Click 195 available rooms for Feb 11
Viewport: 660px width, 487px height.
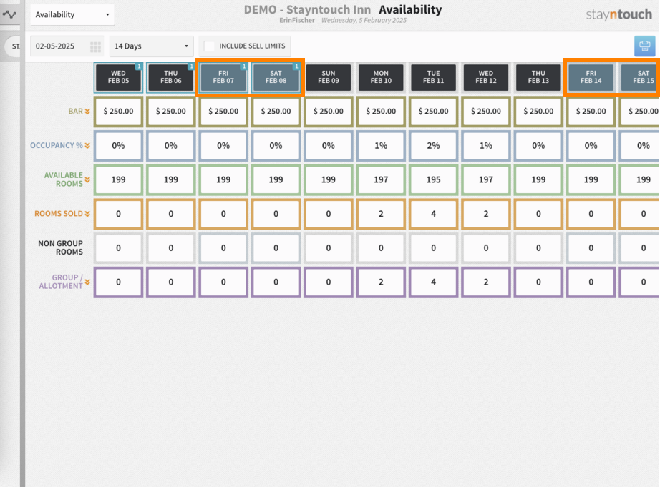click(x=434, y=179)
